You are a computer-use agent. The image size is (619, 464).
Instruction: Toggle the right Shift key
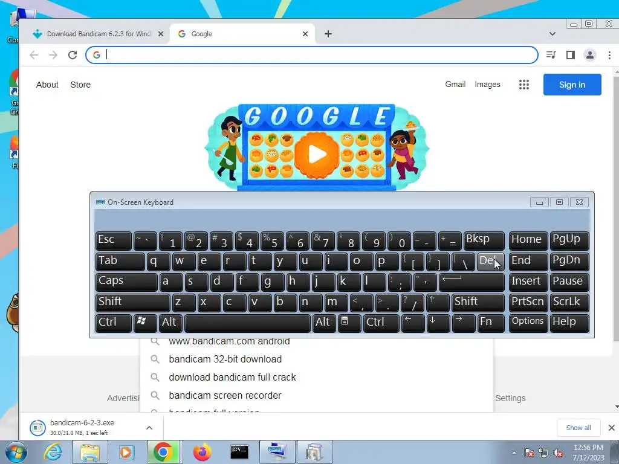[x=478, y=303]
